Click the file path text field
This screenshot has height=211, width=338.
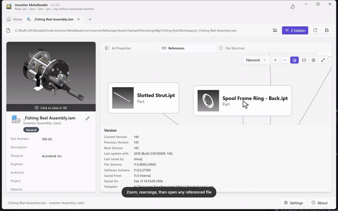tap(126, 30)
